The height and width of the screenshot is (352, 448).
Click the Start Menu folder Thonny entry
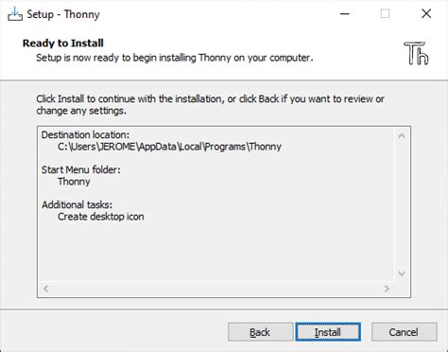pyautogui.click(x=74, y=182)
